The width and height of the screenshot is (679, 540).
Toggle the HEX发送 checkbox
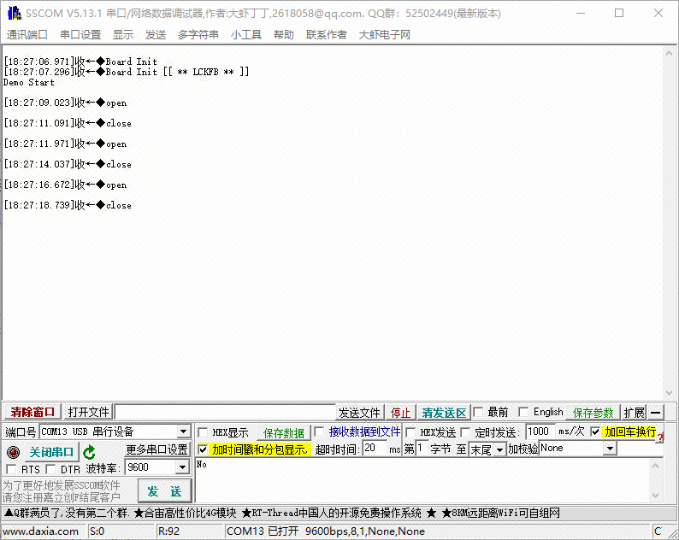point(410,431)
